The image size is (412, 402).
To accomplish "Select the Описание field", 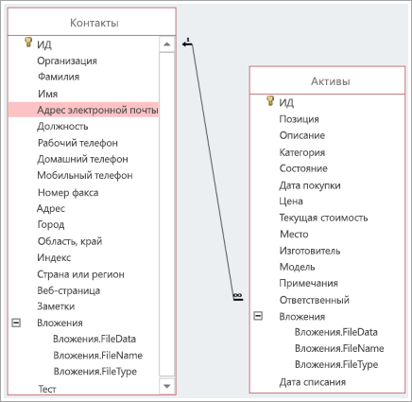I will point(302,135).
